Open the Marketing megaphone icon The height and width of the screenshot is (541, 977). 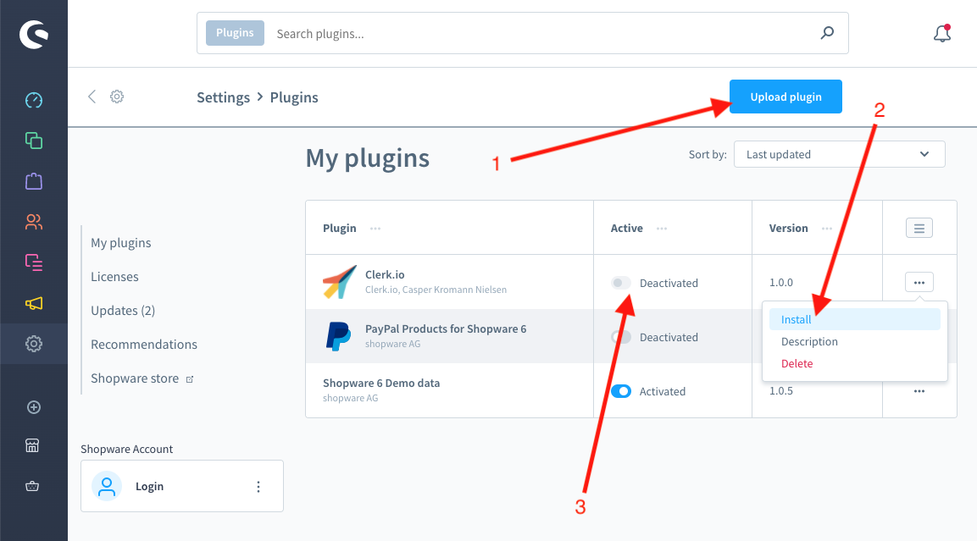(34, 303)
